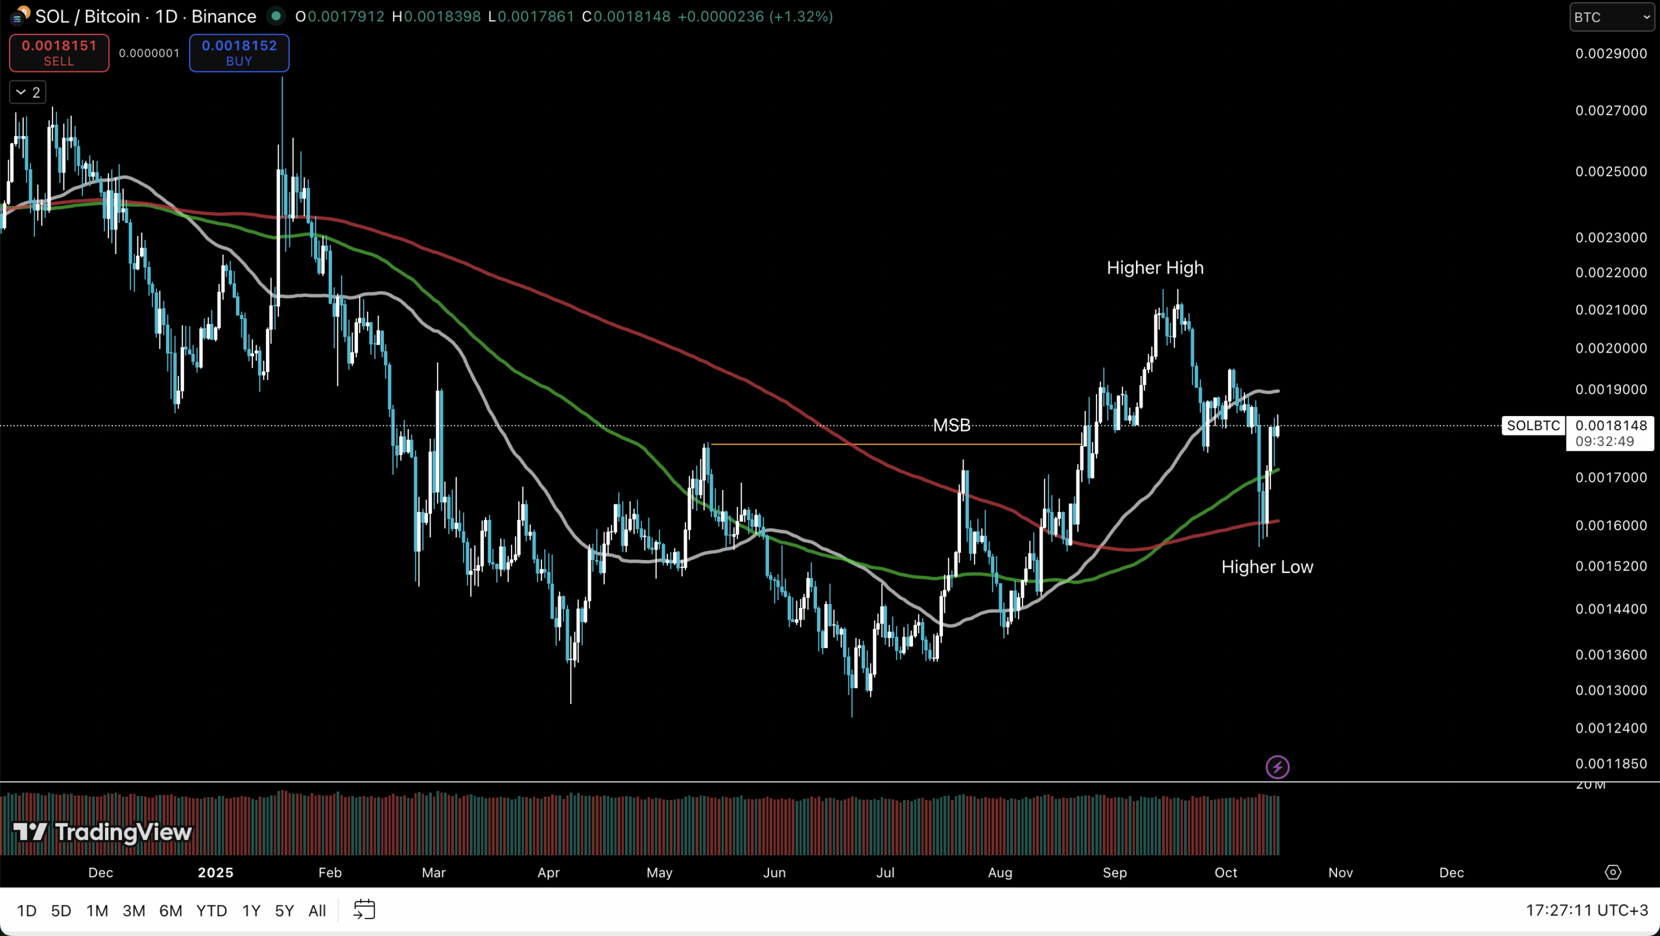Toggle the All range view

coord(317,910)
